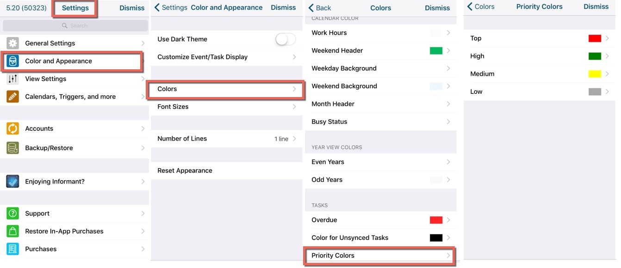Click the Purchases shopping bag icon
The width and height of the screenshot is (621, 268).
[x=12, y=249]
